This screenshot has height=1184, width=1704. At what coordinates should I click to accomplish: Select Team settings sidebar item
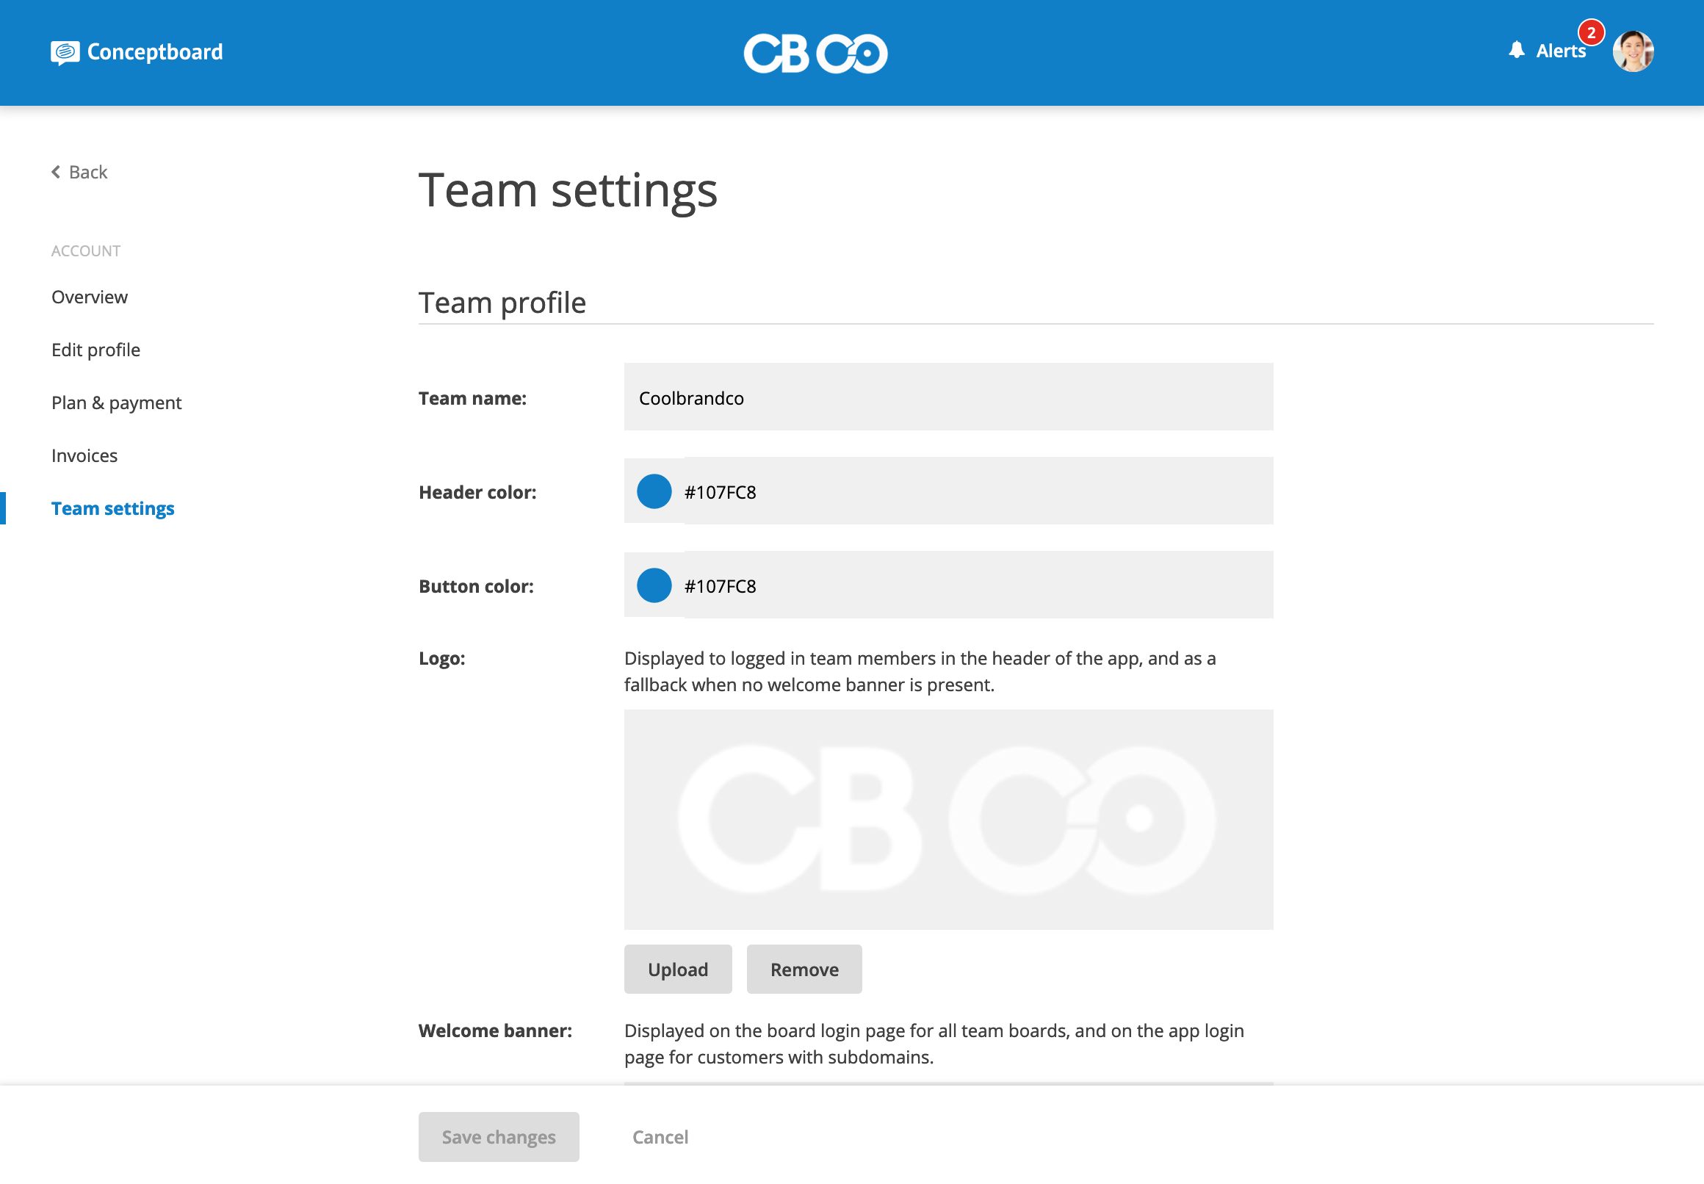[113, 509]
